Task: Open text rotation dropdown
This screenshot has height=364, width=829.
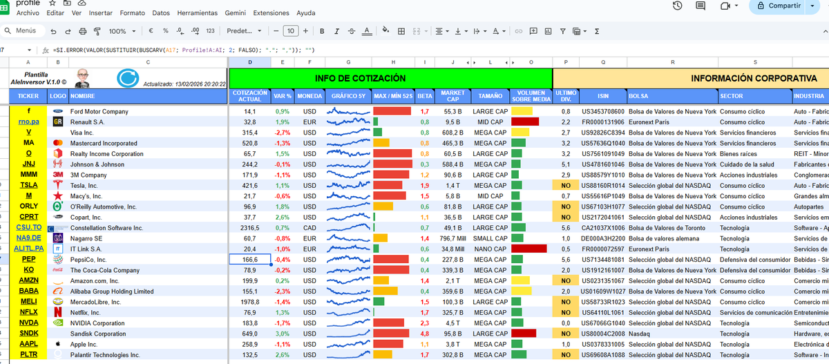Action: pyautogui.click(x=498, y=31)
